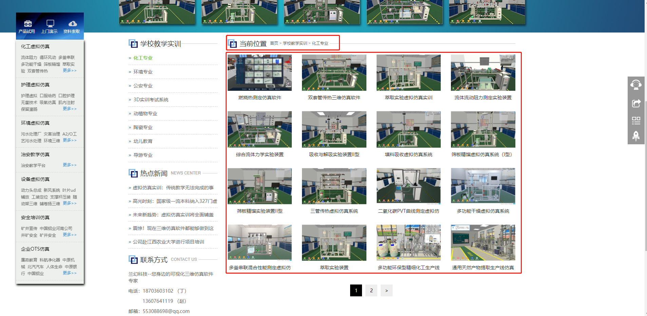Open the 燃烧热测定仿真软件 thumbnail

(260, 73)
